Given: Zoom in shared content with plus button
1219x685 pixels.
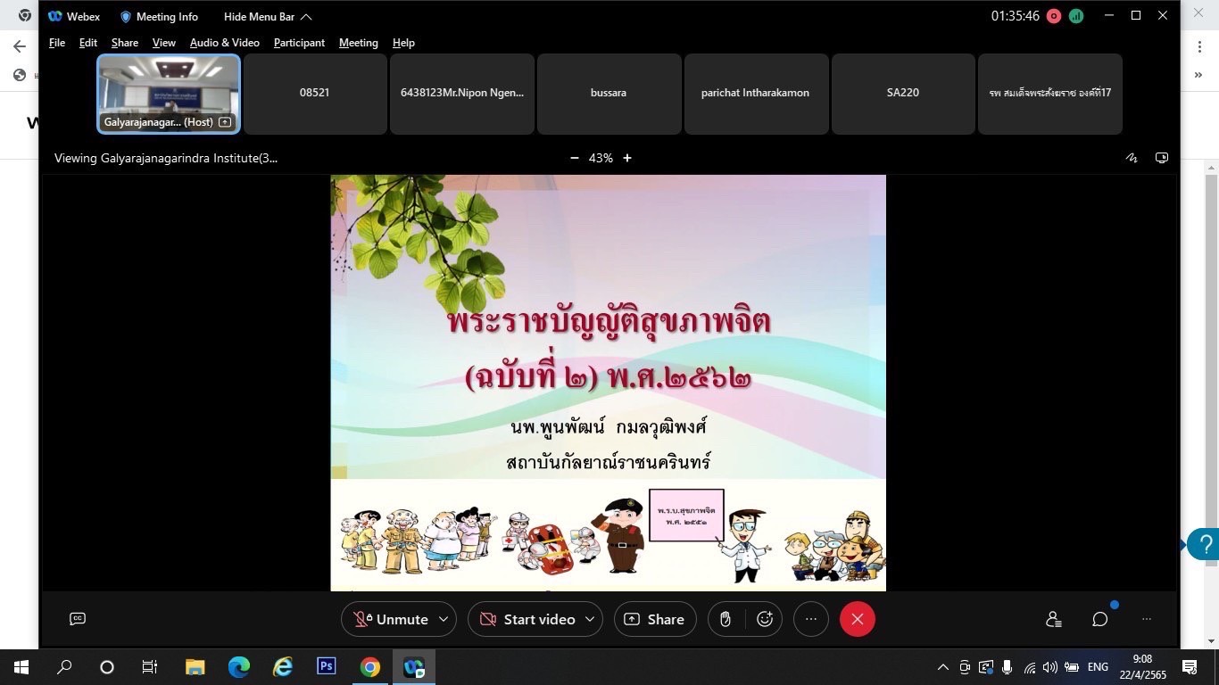Looking at the screenshot, I should [627, 158].
